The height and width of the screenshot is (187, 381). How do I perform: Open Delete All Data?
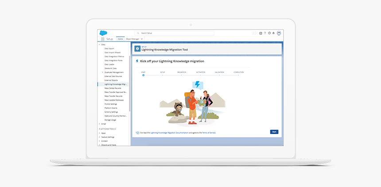coord(111,68)
